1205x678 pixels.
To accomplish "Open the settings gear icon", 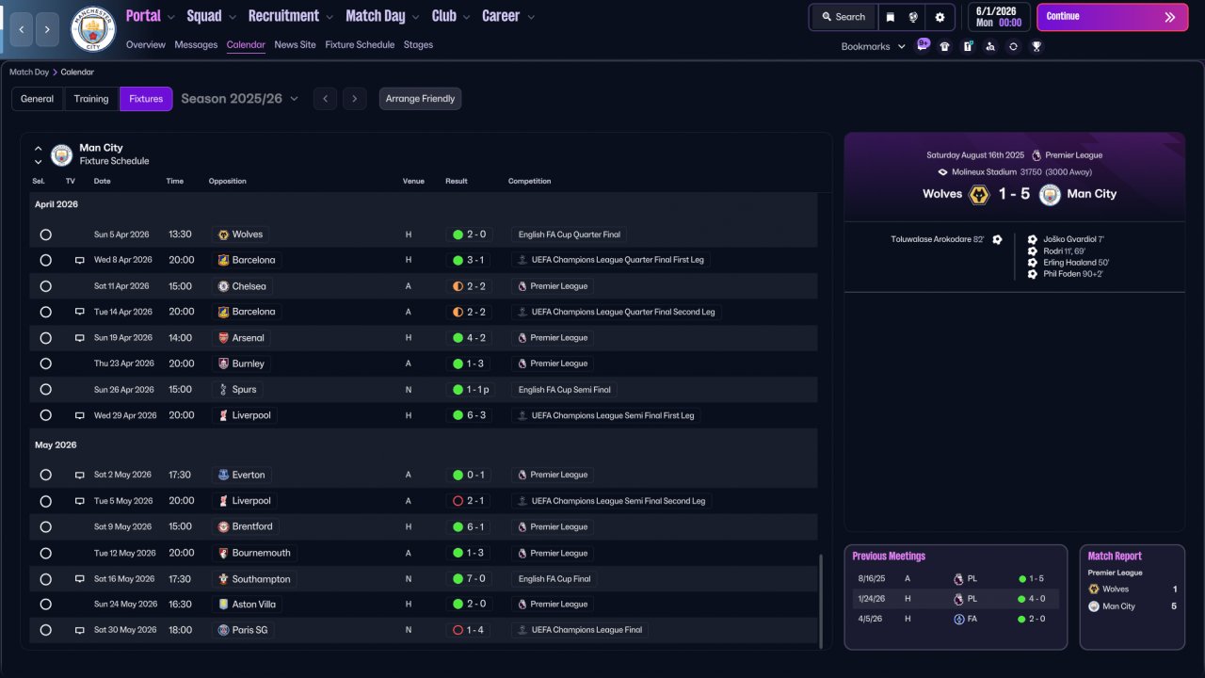I will 940,17.
